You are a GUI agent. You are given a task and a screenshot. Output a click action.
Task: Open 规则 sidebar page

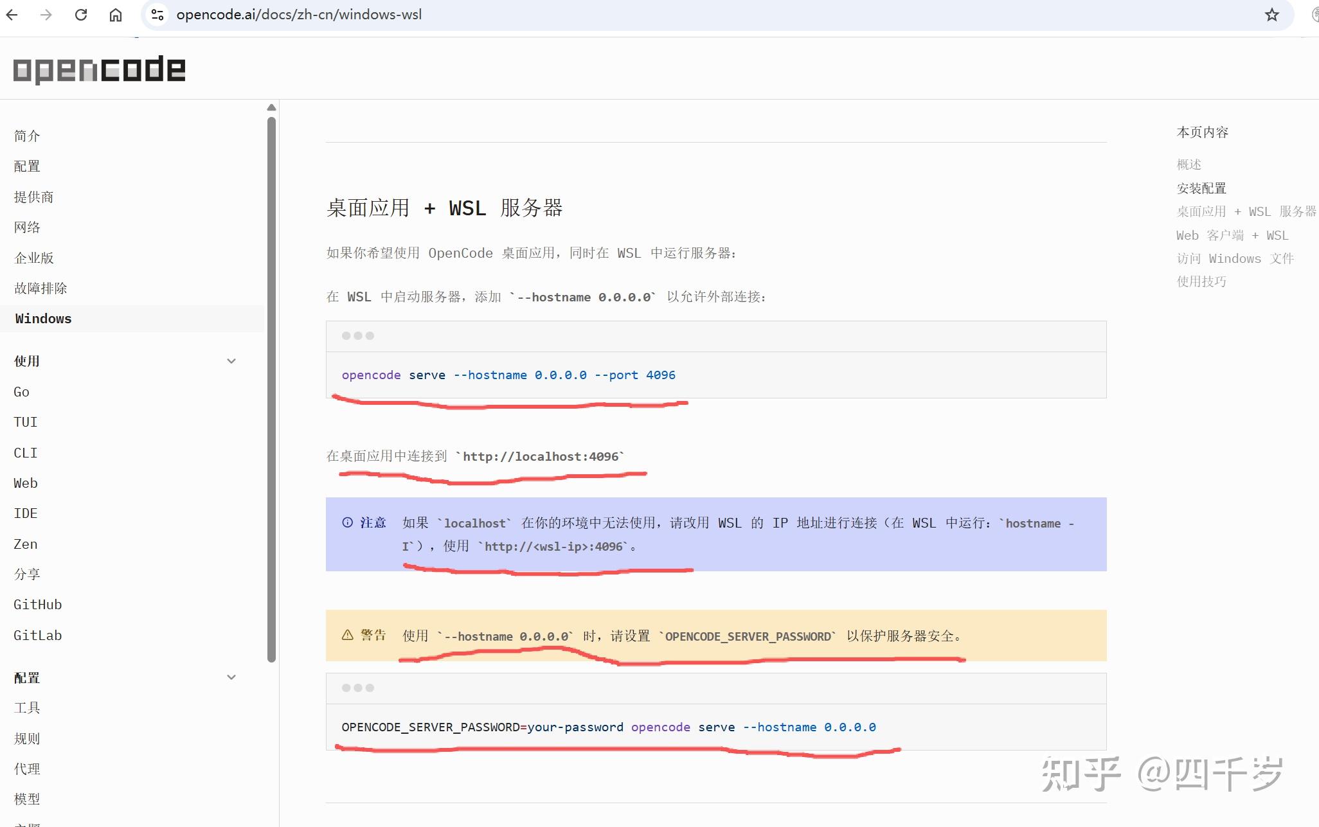tap(27, 739)
